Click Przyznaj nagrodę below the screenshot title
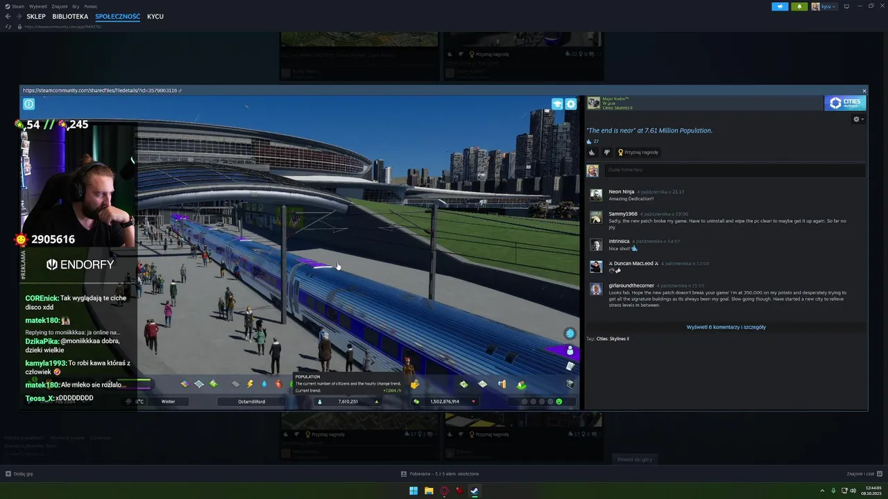Screen dimensions: 888x499 coord(638,152)
